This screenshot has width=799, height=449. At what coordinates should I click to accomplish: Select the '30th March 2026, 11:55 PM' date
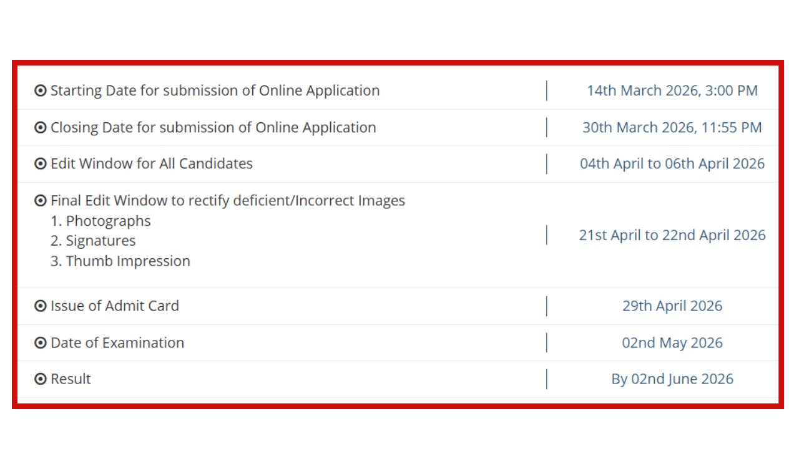(x=672, y=128)
